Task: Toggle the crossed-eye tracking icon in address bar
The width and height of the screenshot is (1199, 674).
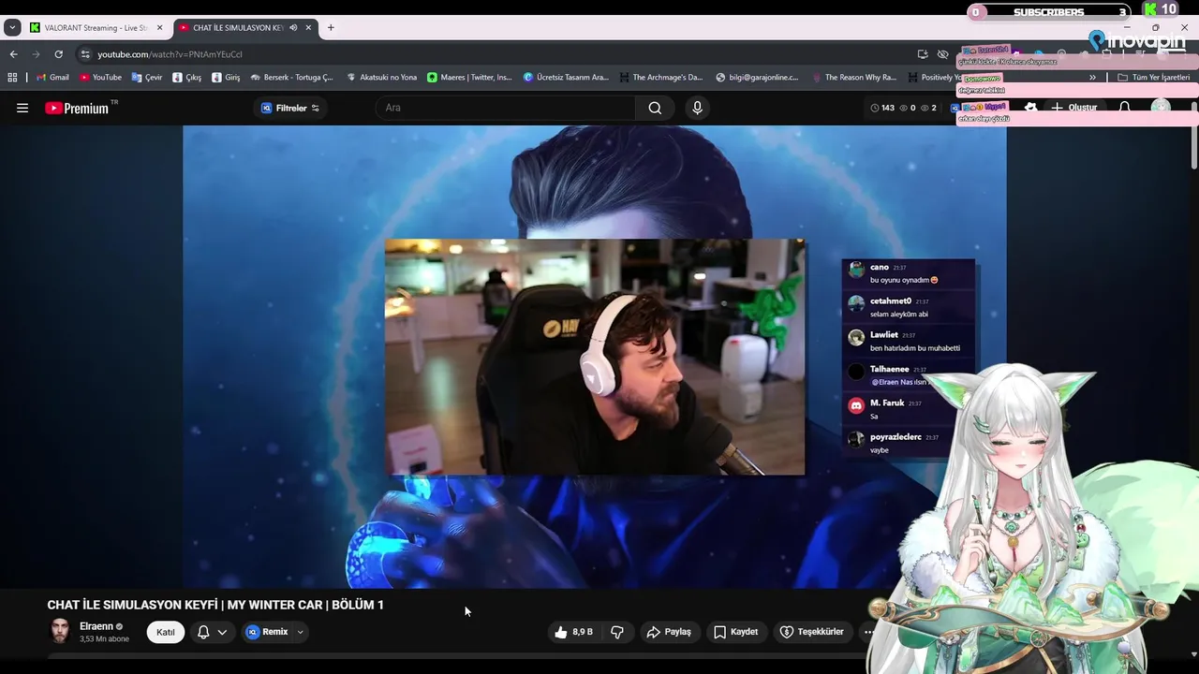Action: (943, 54)
